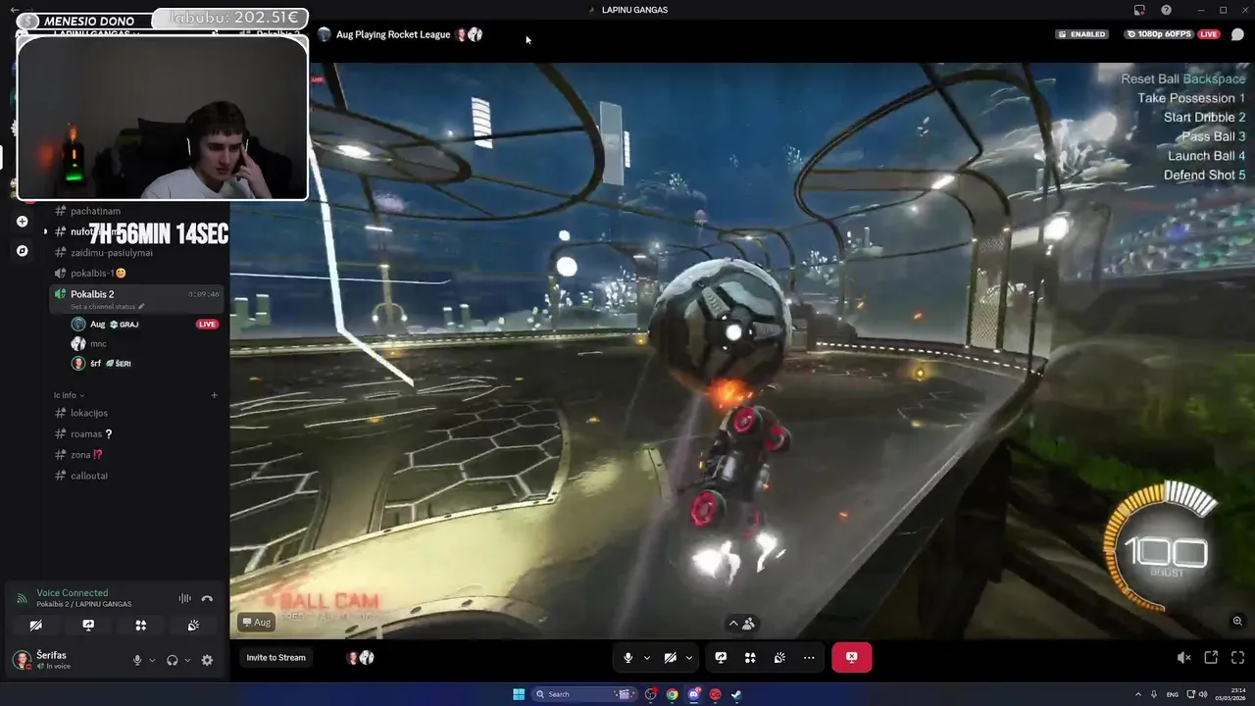Open Steam from taskbar
1255x706 pixels.
pyautogui.click(x=736, y=694)
